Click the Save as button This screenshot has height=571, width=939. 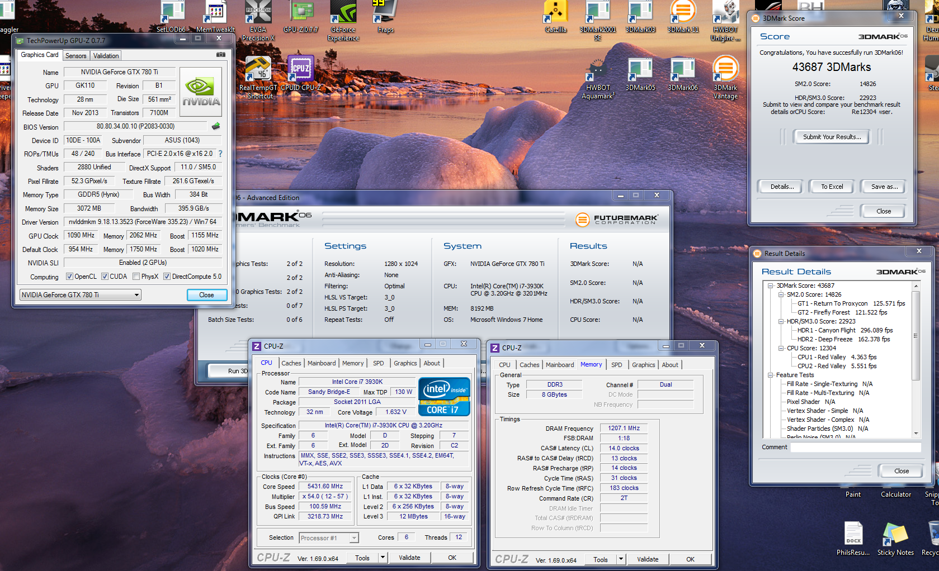(x=884, y=187)
